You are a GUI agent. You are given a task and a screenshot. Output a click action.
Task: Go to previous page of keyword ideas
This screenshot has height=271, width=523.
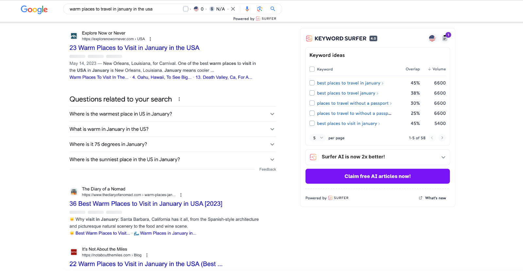tap(432, 138)
